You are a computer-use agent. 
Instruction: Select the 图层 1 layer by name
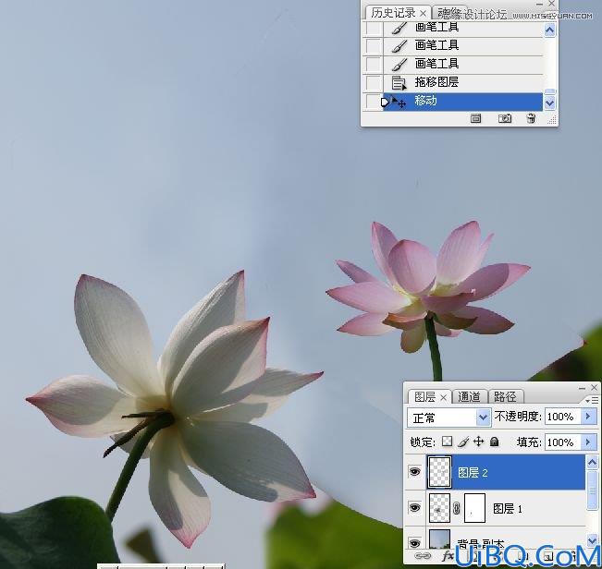click(x=507, y=509)
